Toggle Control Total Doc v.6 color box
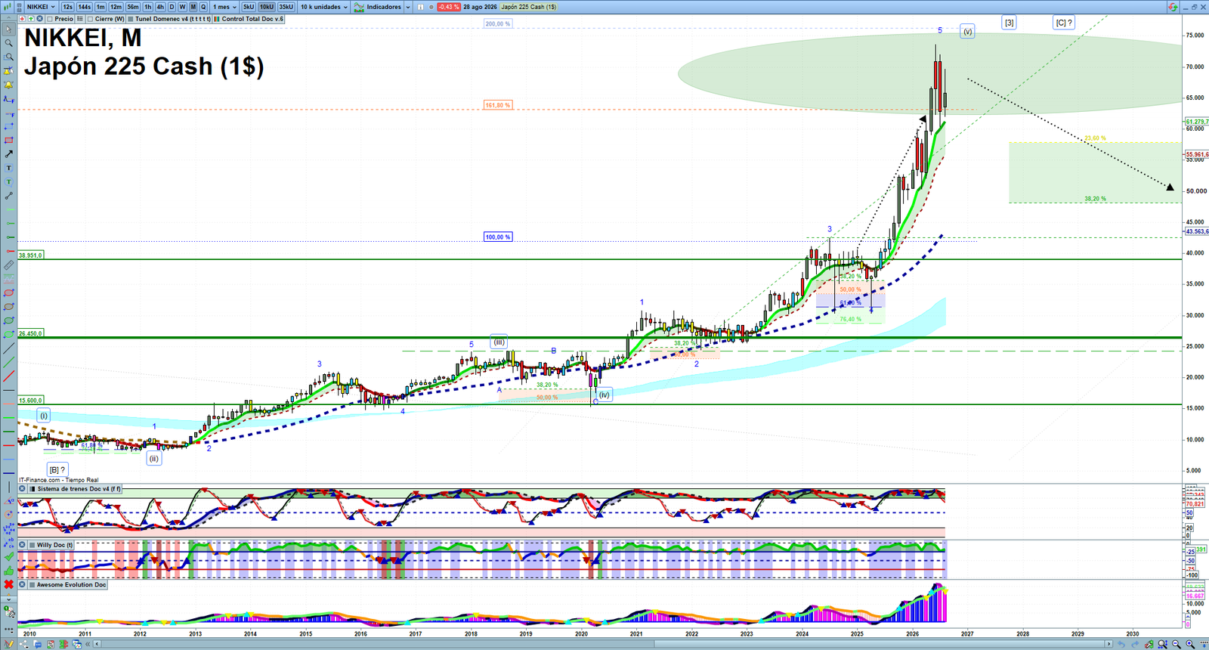Image resolution: width=1209 pixels, height=650 pixels. coord(217,19)
